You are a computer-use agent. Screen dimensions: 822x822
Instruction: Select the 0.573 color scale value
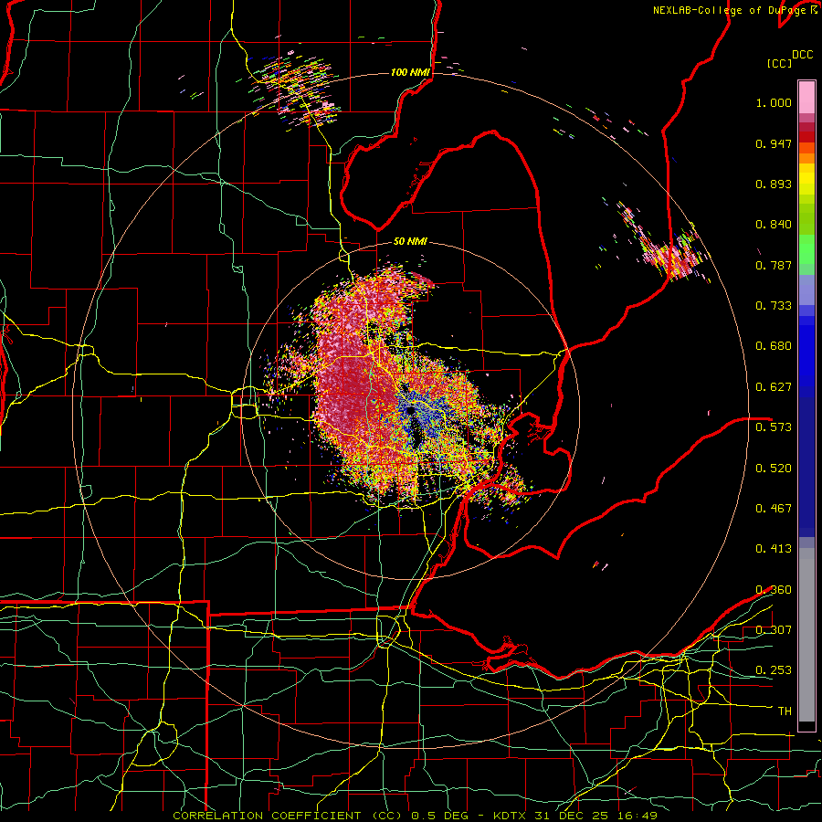point(774,427)
